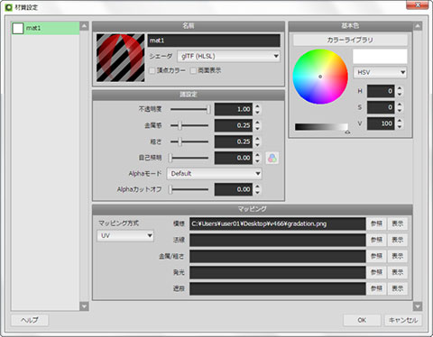Click the 不透明度 slider handle
The image size is (433, 337).
208,109
